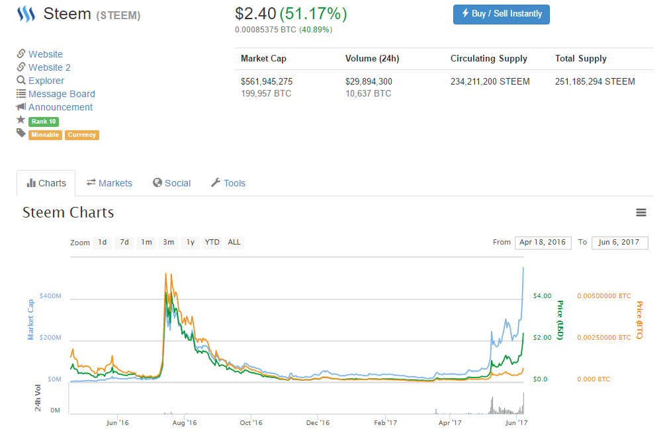Click the star icon next to Rank 10
The image size is (661, 431).
click(x=21, y=120)
